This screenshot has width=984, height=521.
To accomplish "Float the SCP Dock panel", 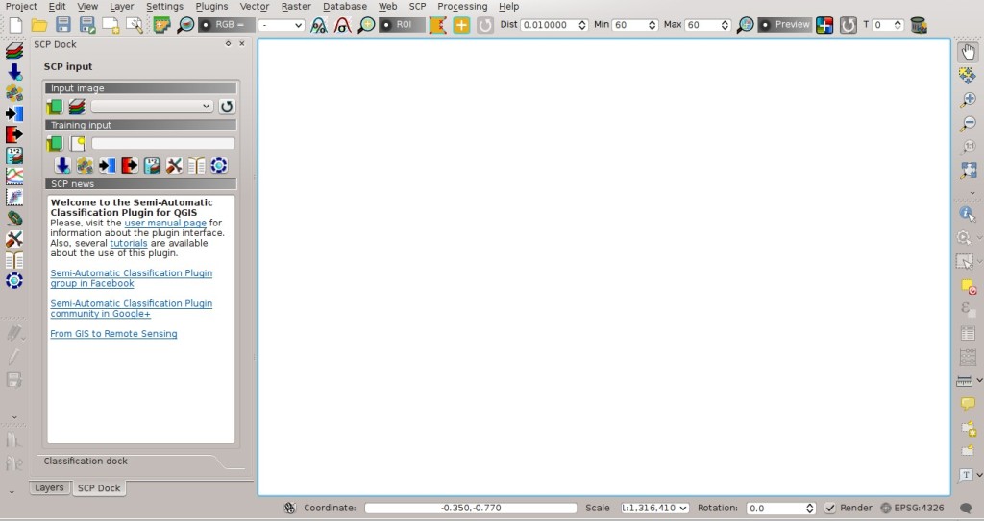I will point(229,44).
